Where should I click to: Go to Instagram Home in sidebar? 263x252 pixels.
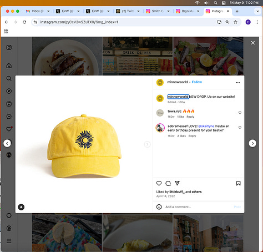click(9, 65)
